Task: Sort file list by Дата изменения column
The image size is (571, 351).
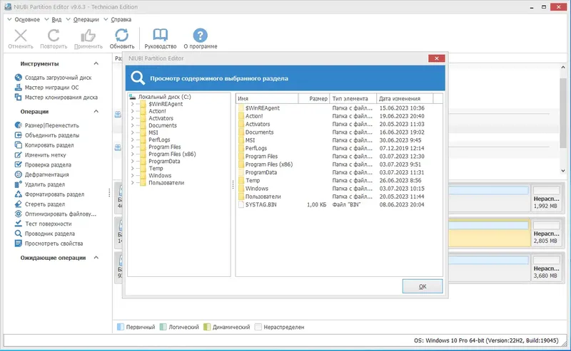Action: tap(405, 98)
